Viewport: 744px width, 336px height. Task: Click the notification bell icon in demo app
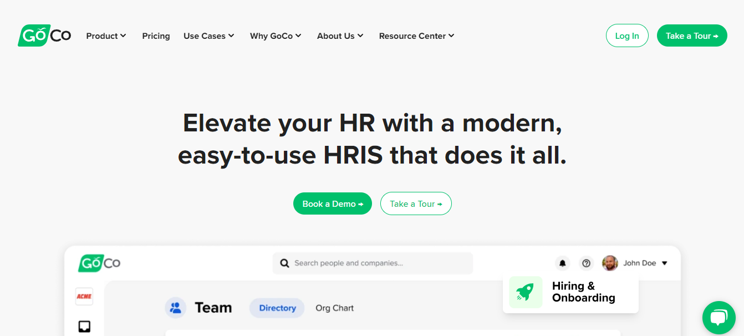pyautogui.click(x=562, y=263)
